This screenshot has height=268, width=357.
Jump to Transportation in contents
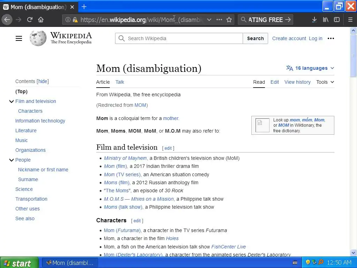31,199
